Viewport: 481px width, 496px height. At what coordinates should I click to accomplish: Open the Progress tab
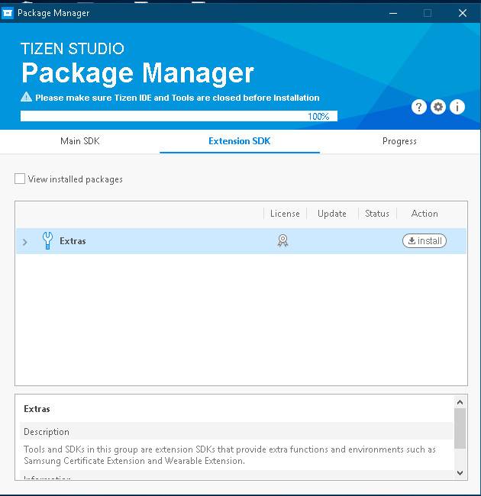coord(399,141)
